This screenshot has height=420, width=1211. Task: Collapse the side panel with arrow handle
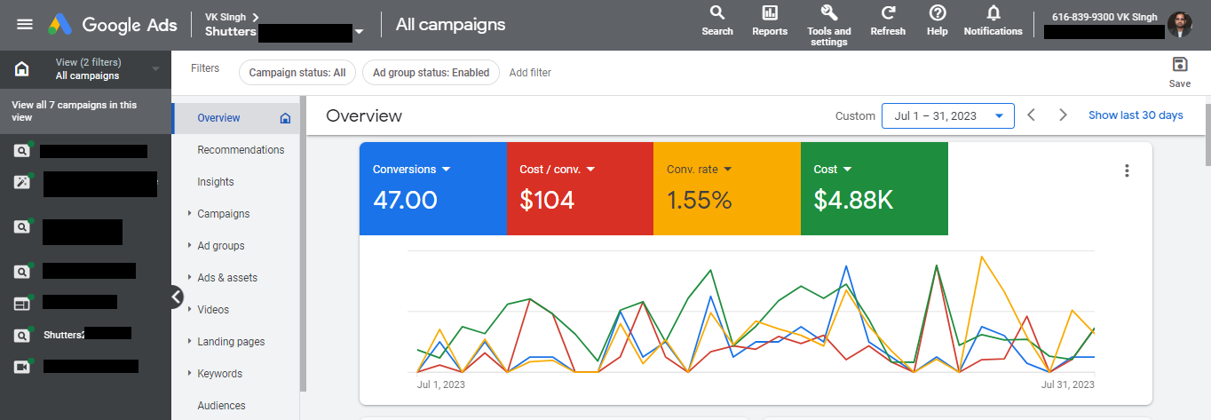[x=177, y=297]
